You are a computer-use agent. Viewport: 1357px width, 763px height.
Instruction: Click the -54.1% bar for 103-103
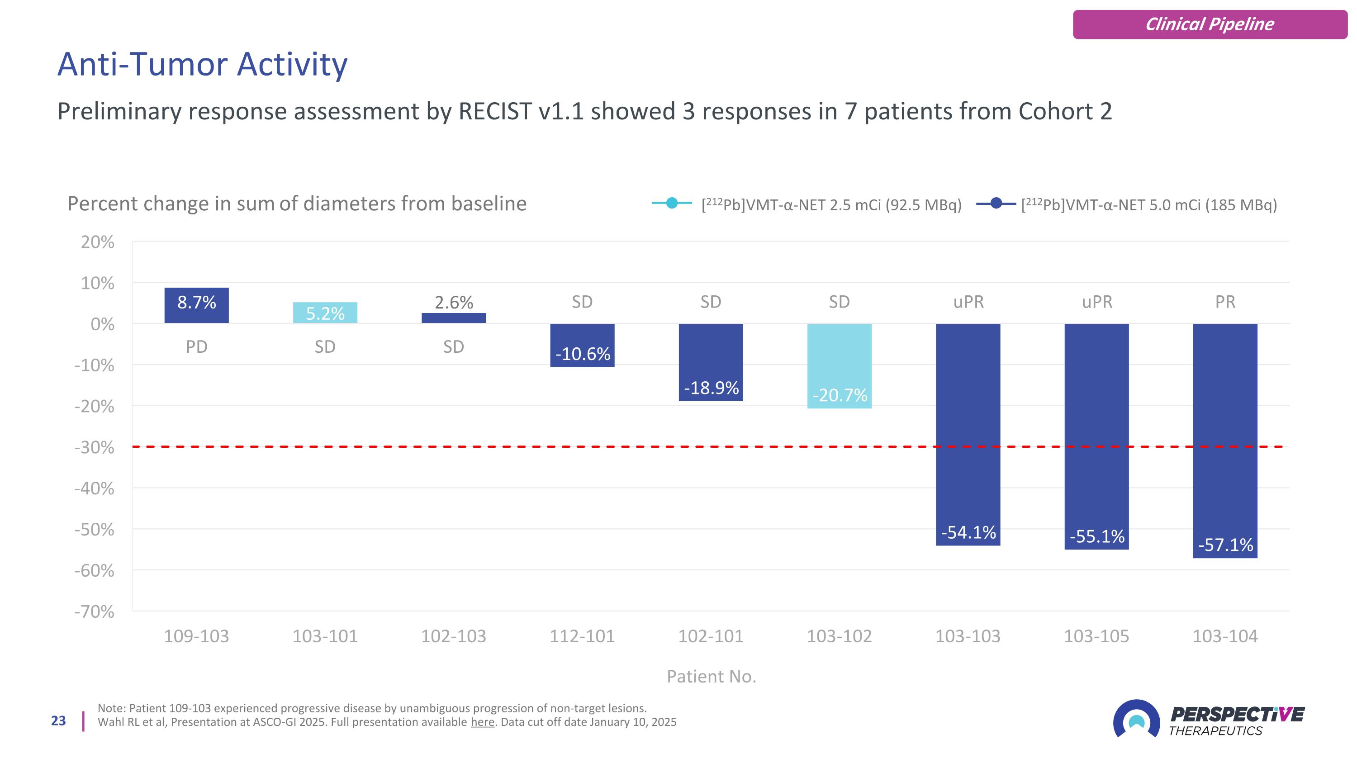[968, 435]
